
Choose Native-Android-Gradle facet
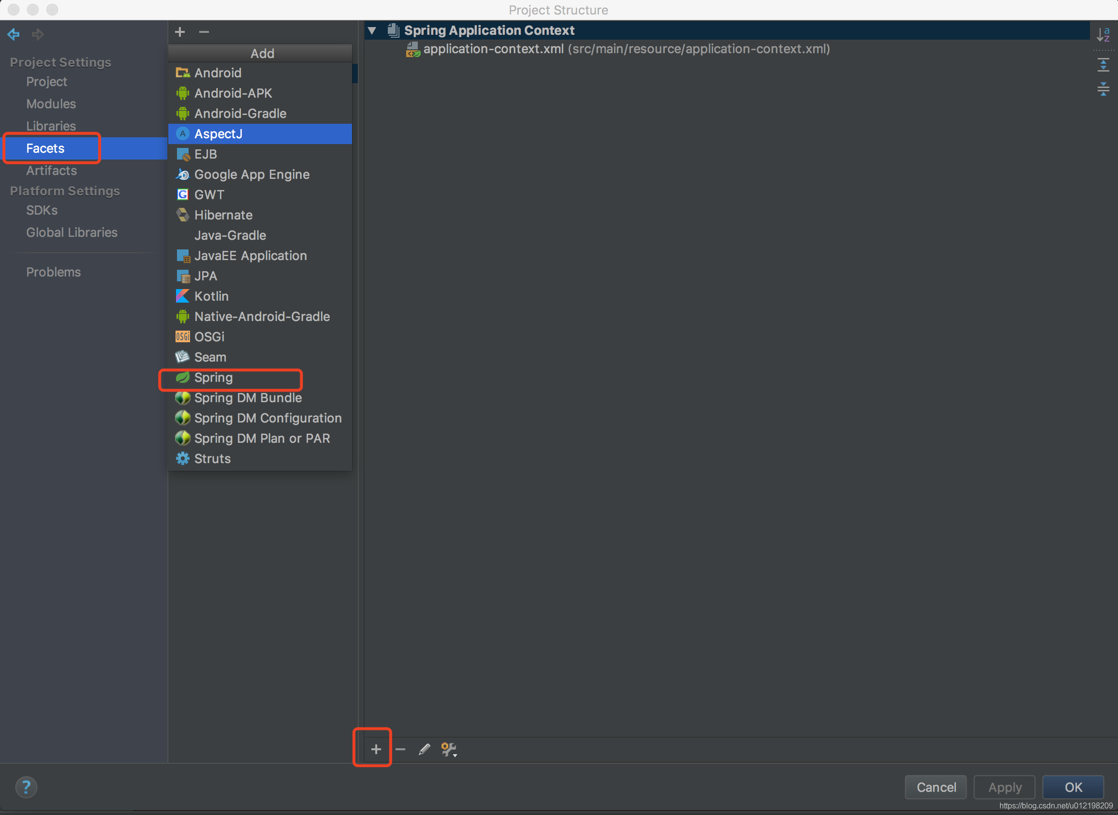260,316
